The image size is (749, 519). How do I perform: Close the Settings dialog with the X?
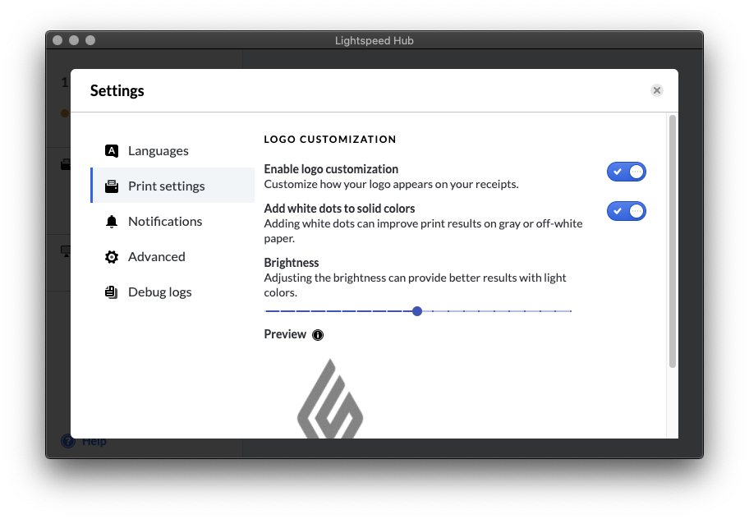[x=657, y=90]
